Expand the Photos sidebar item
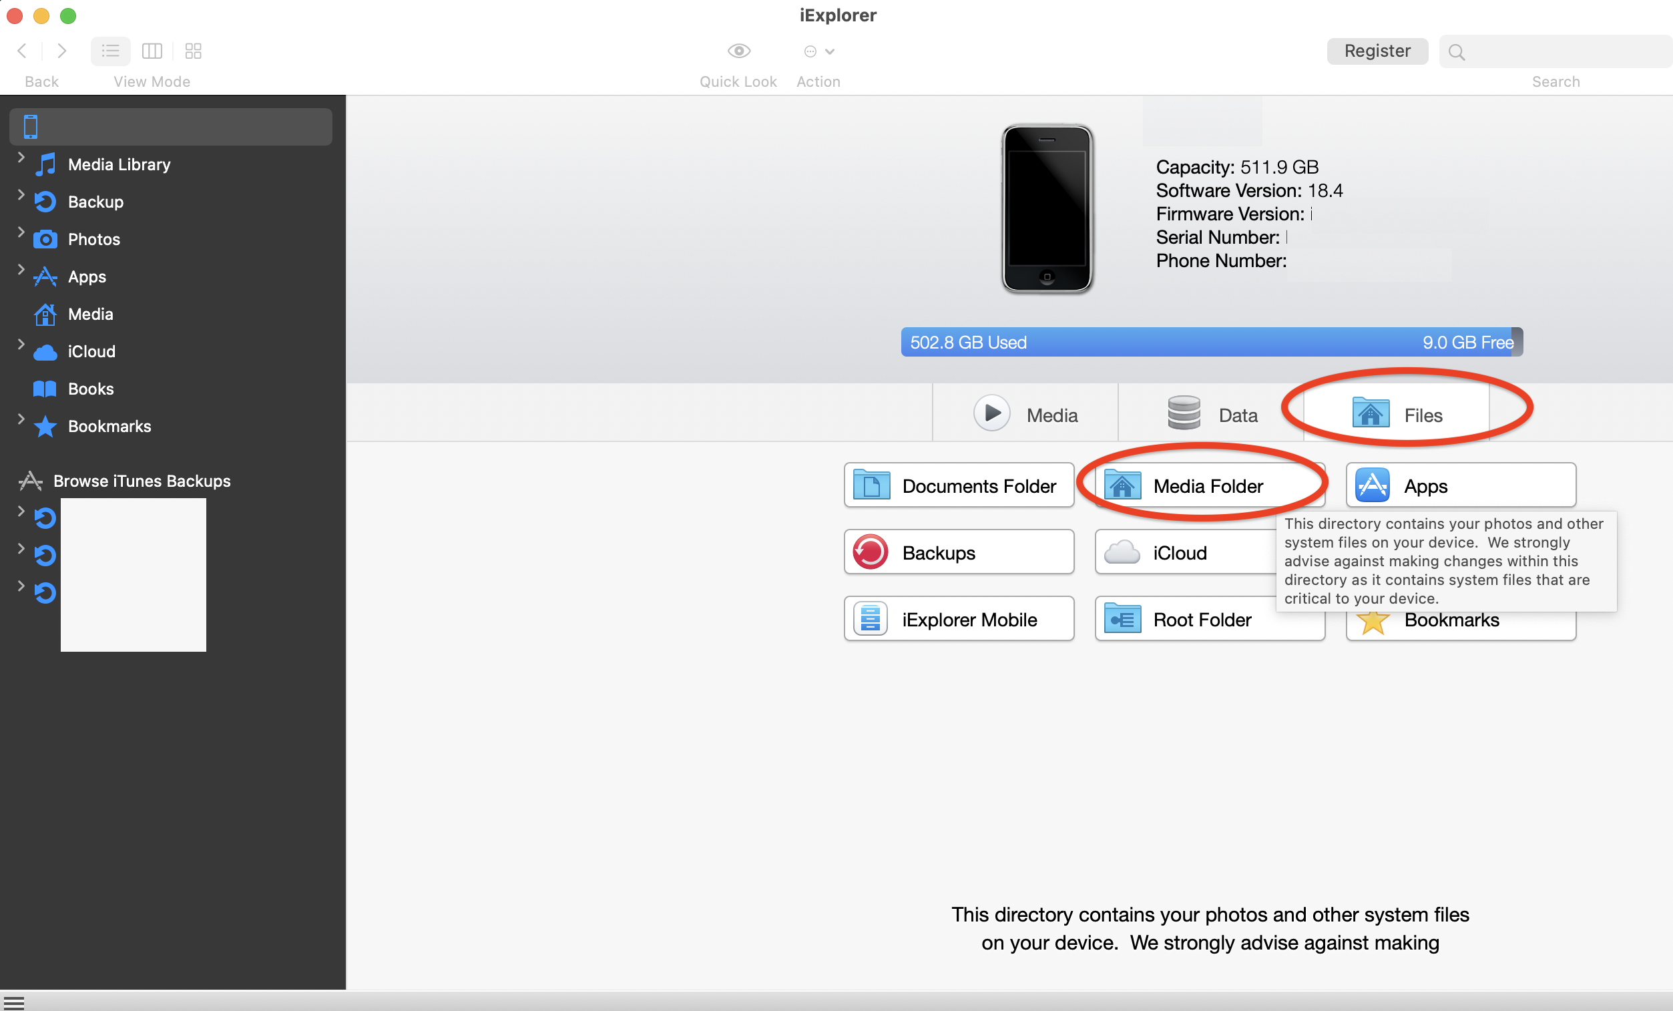The width and height of the screenshot is (1673, 1011). point(21,232)
